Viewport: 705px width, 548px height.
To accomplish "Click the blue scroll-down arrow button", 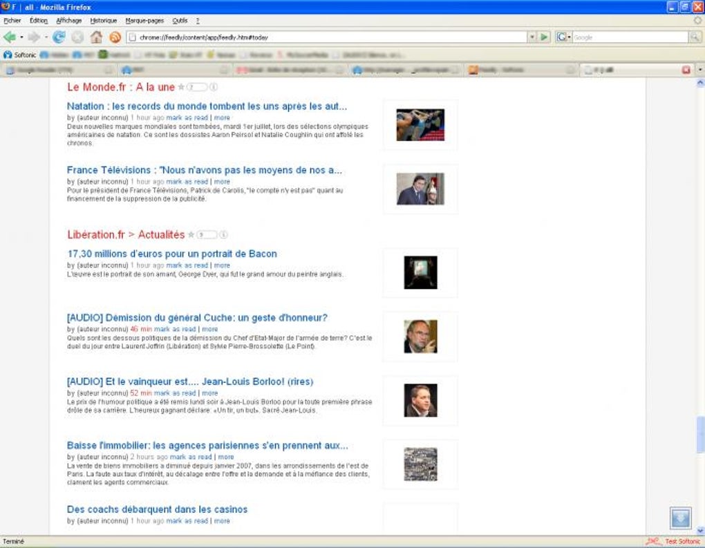I will point(680,518).
